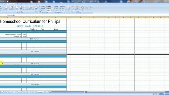This screenshot has height=95, width=169.
Task: Select the Page Layout ribbon tab
Action: click(11, 4)
